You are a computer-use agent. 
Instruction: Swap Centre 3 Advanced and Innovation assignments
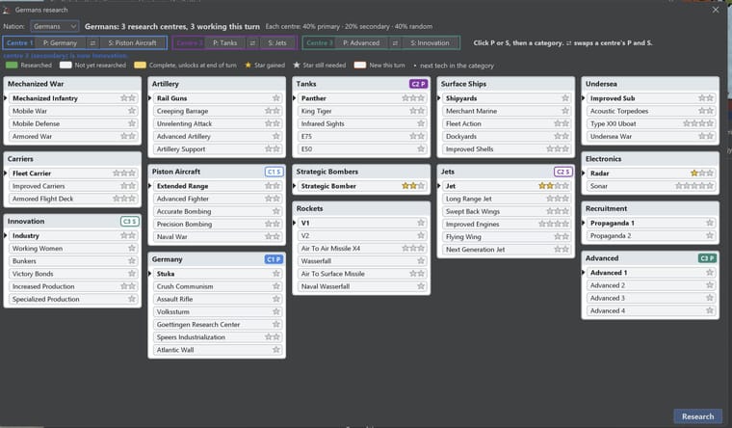(x=395, y=43)
